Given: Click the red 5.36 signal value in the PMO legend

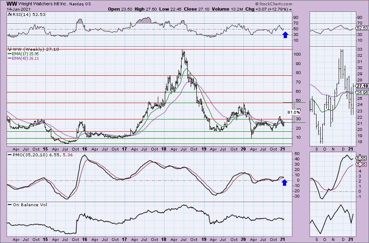Looking at the screenshot, I should coord(68,155).
